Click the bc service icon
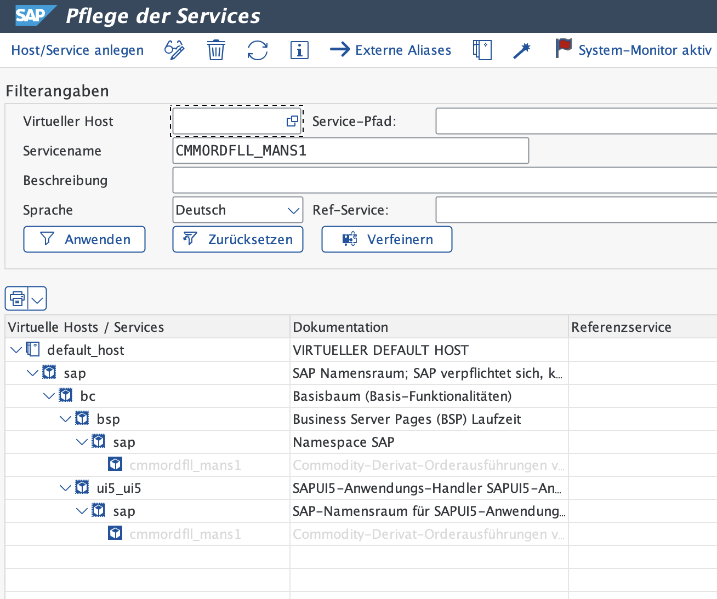 click(66, 395)
